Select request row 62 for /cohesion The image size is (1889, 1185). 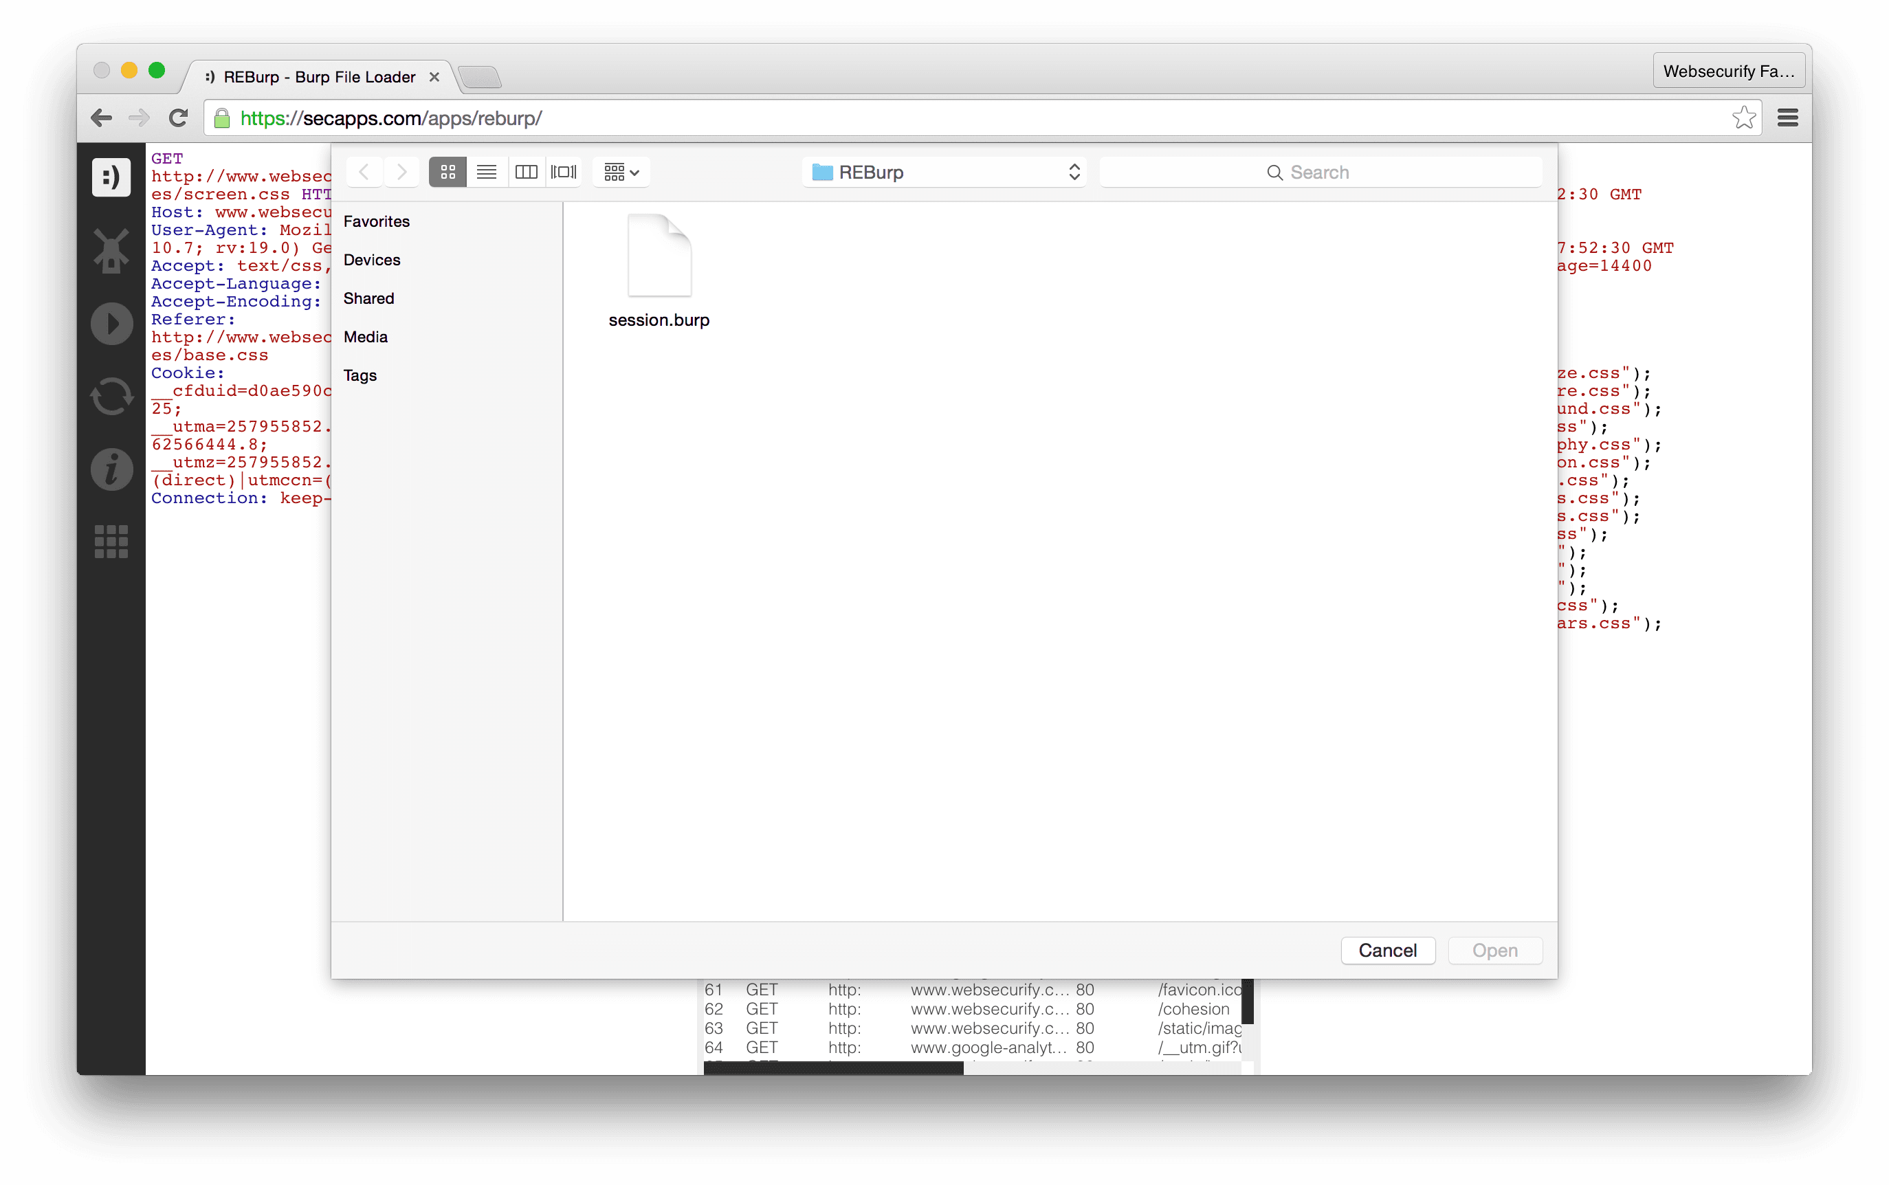tap(972, 1008)
